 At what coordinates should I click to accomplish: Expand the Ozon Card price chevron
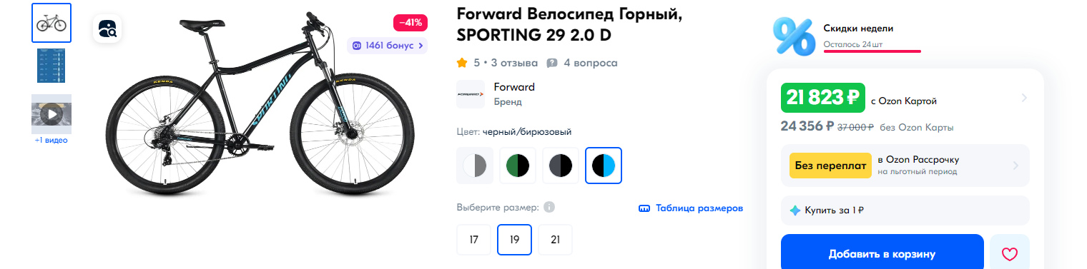coord(1024,98)
